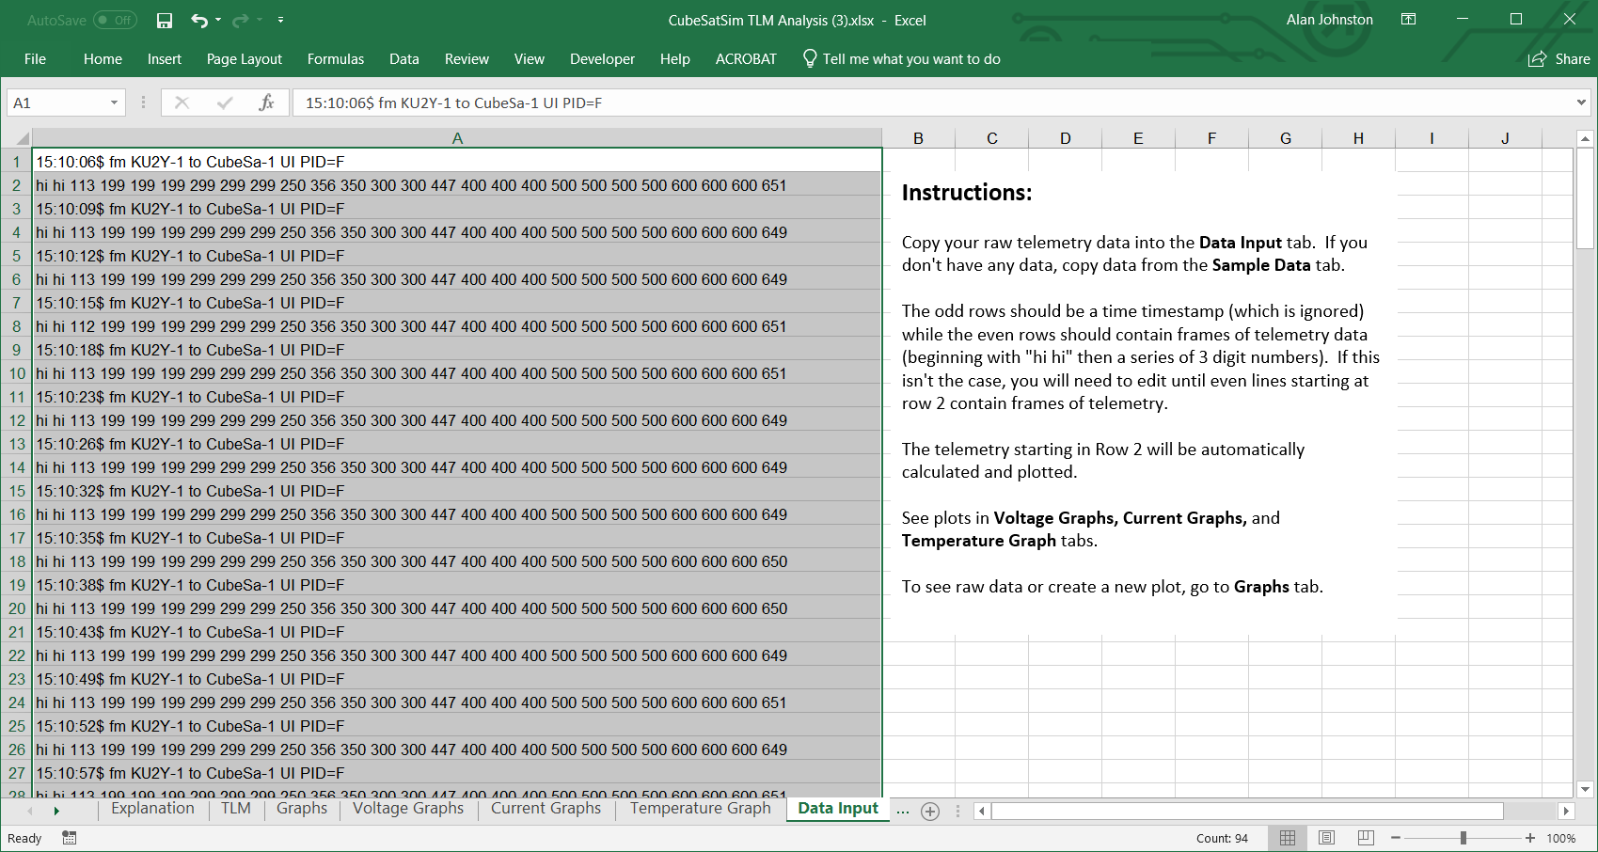1598x852 pixels.
Task: Open the View ribbon tab
Action: pos(530,59)
